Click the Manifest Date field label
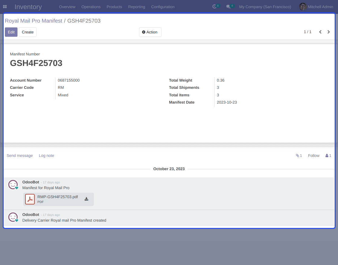This screenshot has height=265, width=338. 182,102
